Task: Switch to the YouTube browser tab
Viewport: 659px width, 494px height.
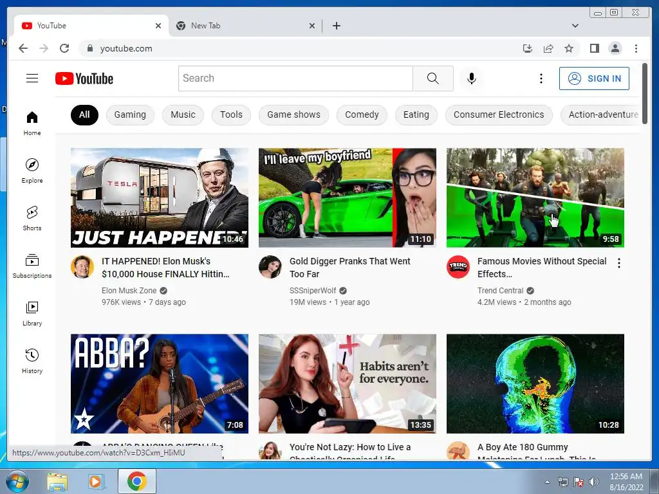Action: (91, 26)
